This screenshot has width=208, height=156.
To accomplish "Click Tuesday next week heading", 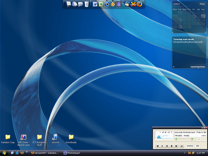I will pos(183,40).
